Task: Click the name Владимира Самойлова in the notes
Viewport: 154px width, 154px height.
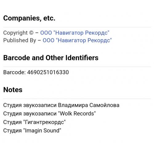Action: click(x=89, y=105)
